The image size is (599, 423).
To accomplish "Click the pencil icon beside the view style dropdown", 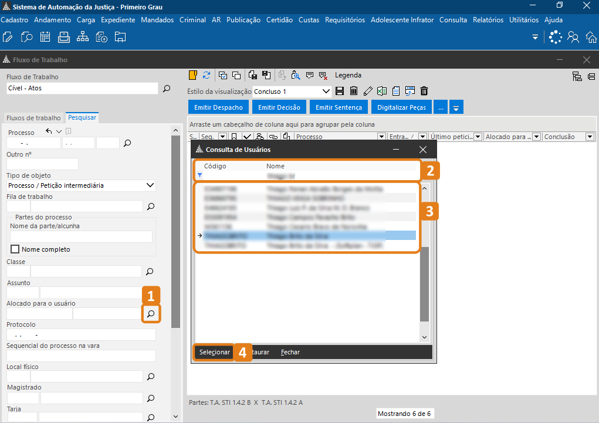I will 368,91.
